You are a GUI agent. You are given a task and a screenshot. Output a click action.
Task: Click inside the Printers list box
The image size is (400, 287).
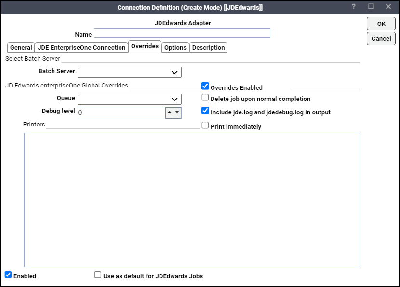tap(192, 200)
